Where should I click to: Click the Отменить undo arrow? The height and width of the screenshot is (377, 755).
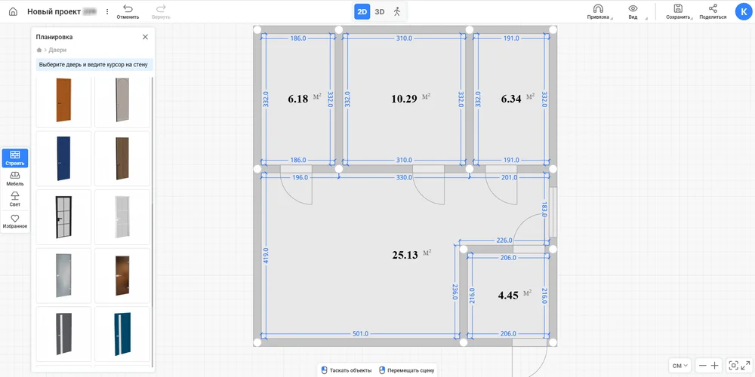click(128, 8)
